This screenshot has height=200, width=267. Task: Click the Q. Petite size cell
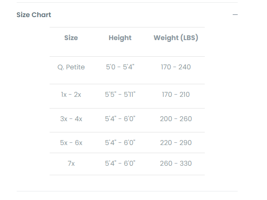point(71,67)
